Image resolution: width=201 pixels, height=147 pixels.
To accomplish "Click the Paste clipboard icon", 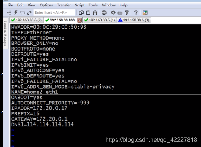I will [88, 12].
